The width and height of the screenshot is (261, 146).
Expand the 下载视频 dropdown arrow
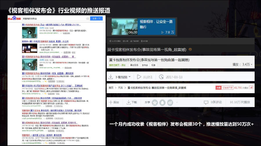pyautogui.click(x=129, y=77)
